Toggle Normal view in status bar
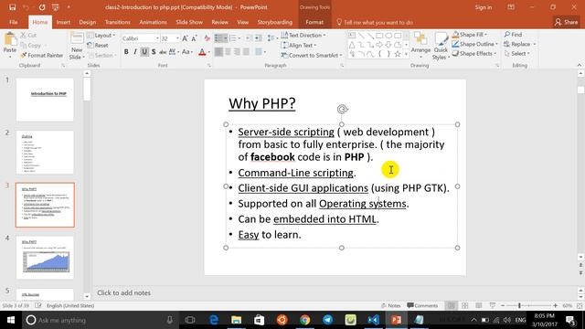 click(x=451, y=305)
